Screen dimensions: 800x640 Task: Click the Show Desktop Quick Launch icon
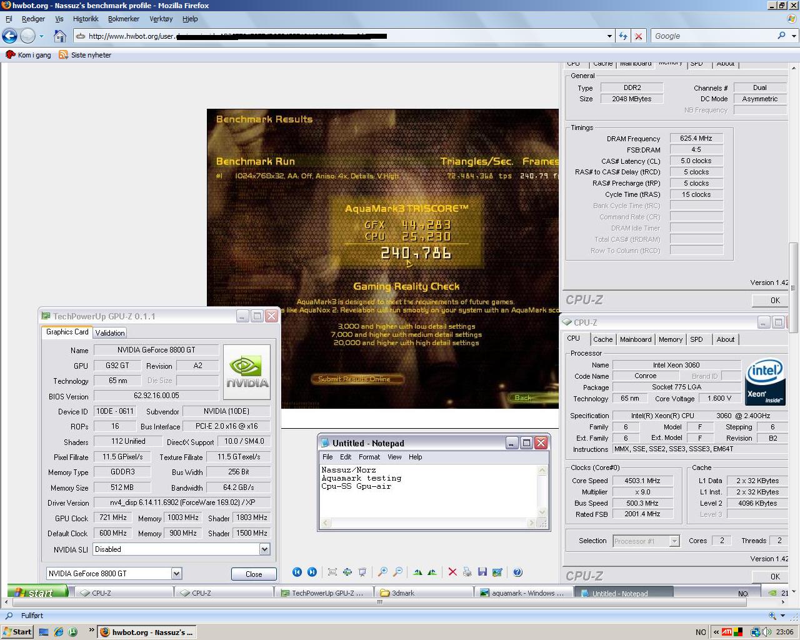44,632
